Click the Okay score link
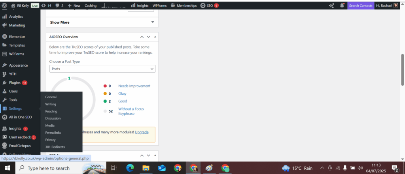 click(x=122, y=94)
